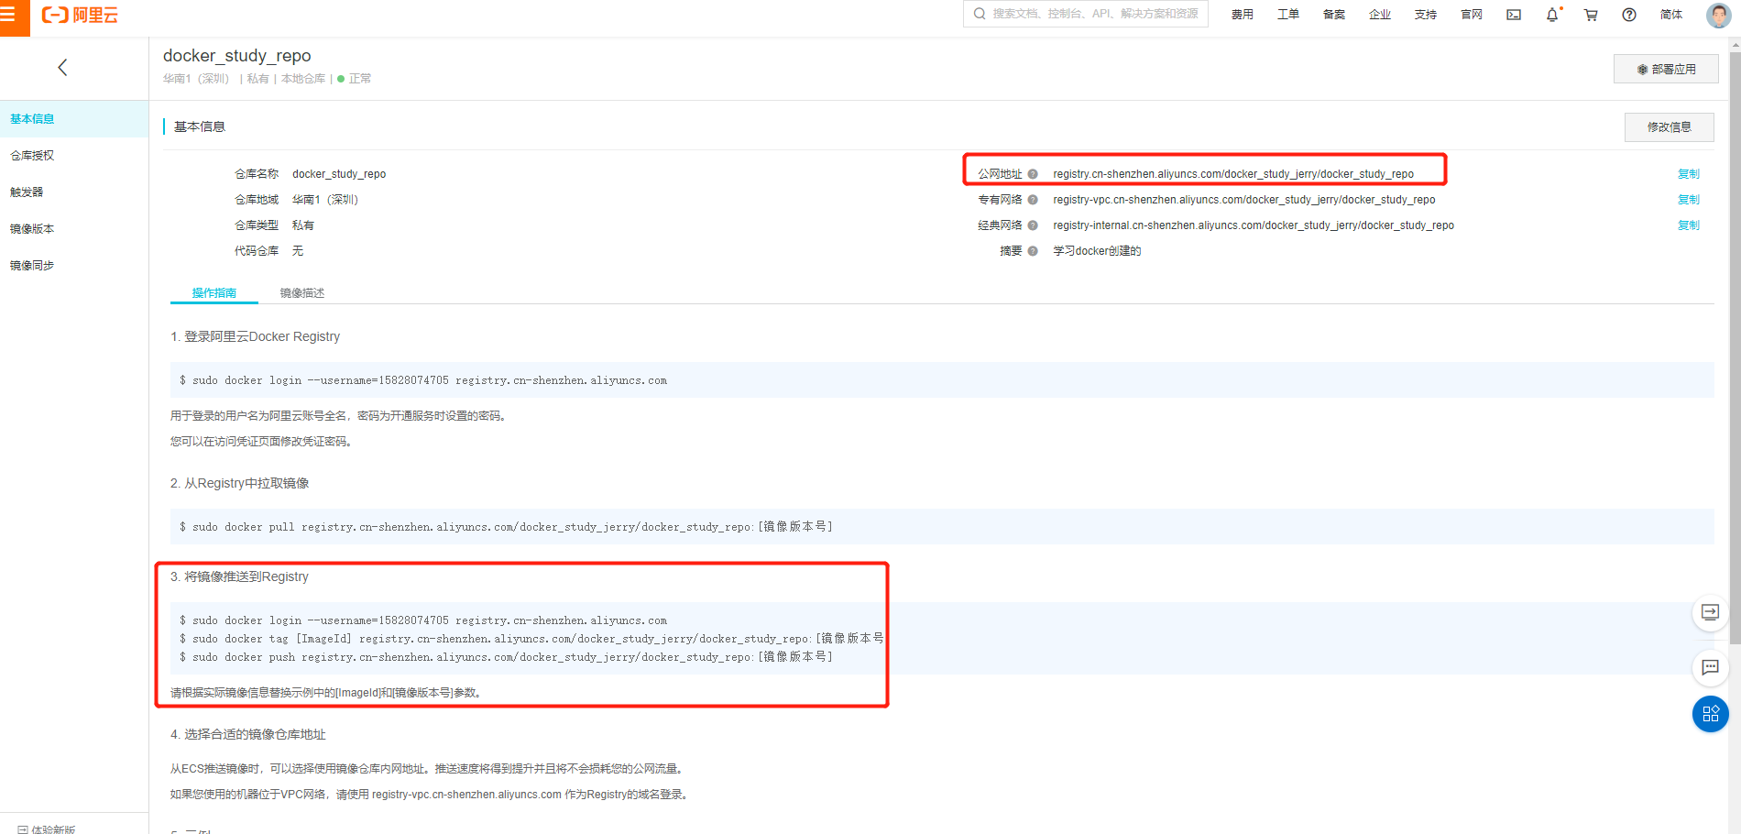This screenshot has height=834, width=1741.
Task: Click the first docker login command under section 1
Action: coord(423,380)
